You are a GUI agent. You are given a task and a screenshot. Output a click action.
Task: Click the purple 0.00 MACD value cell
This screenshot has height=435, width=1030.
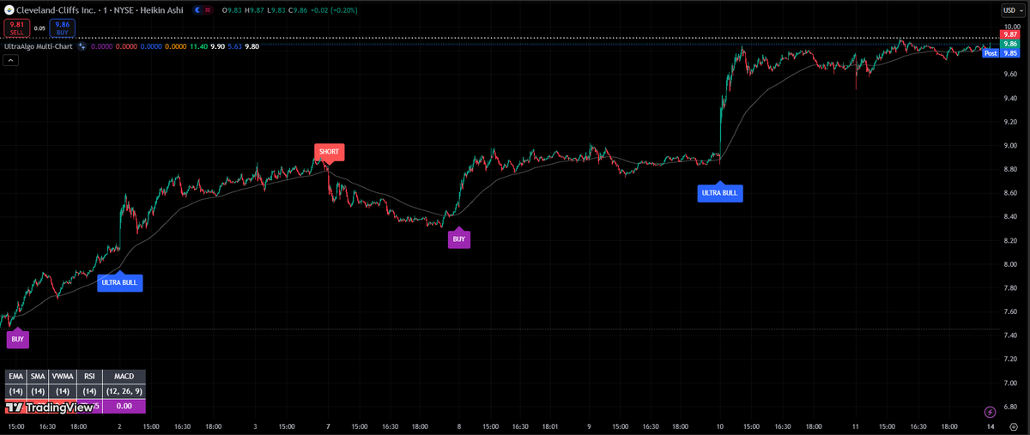point(124,407)
